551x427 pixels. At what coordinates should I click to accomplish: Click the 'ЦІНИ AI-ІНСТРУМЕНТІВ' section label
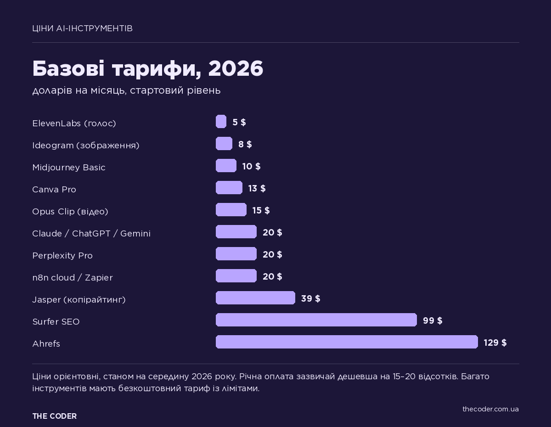click(82, 28)
